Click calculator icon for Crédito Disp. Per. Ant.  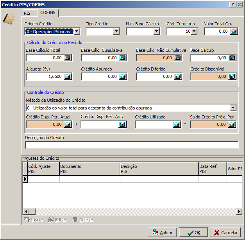click(x=123, y=124)
